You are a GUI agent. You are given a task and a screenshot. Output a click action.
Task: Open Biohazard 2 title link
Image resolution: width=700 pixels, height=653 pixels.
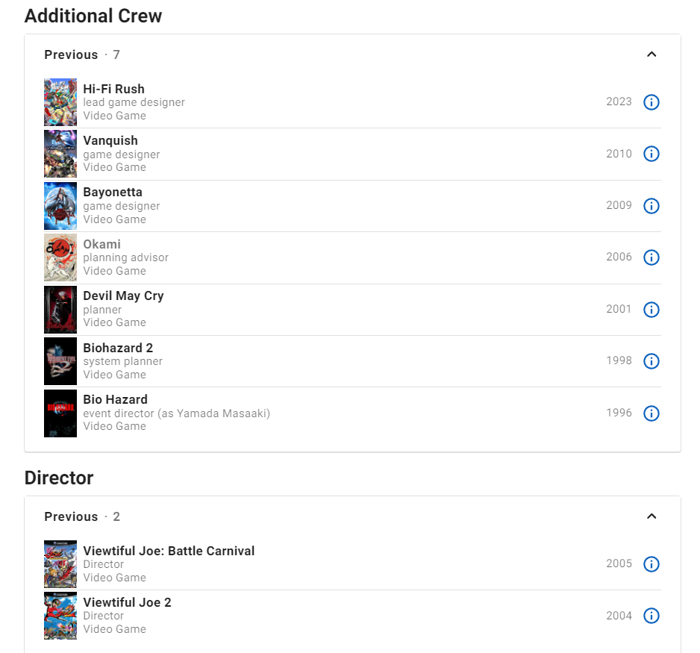pos(118,348)
